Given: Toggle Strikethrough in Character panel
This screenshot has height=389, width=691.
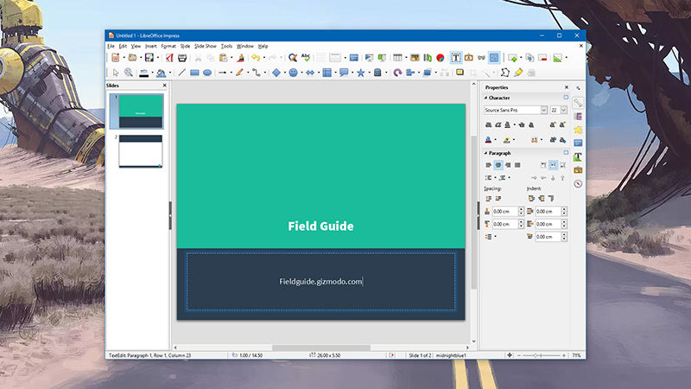Looking at the screenshot, I should point(522,124).
